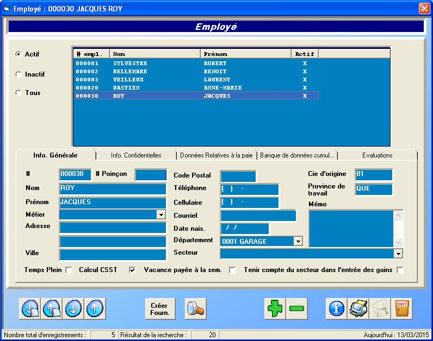The height and width of the screenshot is (341, 433).
Task: Select the Tous radio button
Action: 18,93
